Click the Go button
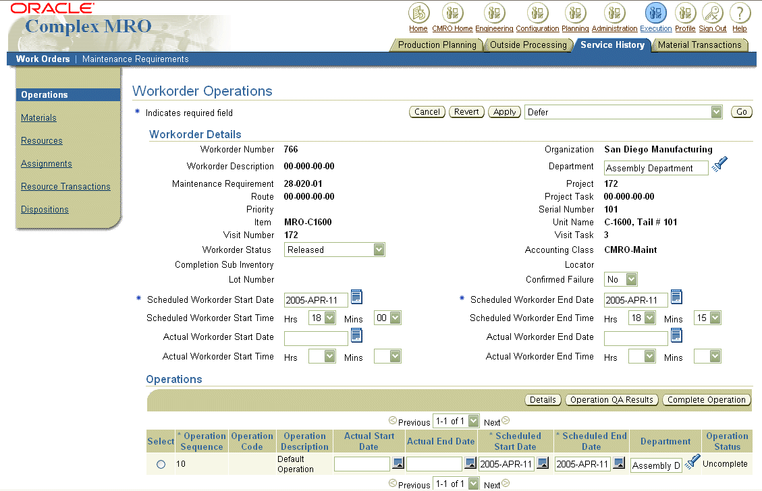The image size is (762, 491). (742, 112)
